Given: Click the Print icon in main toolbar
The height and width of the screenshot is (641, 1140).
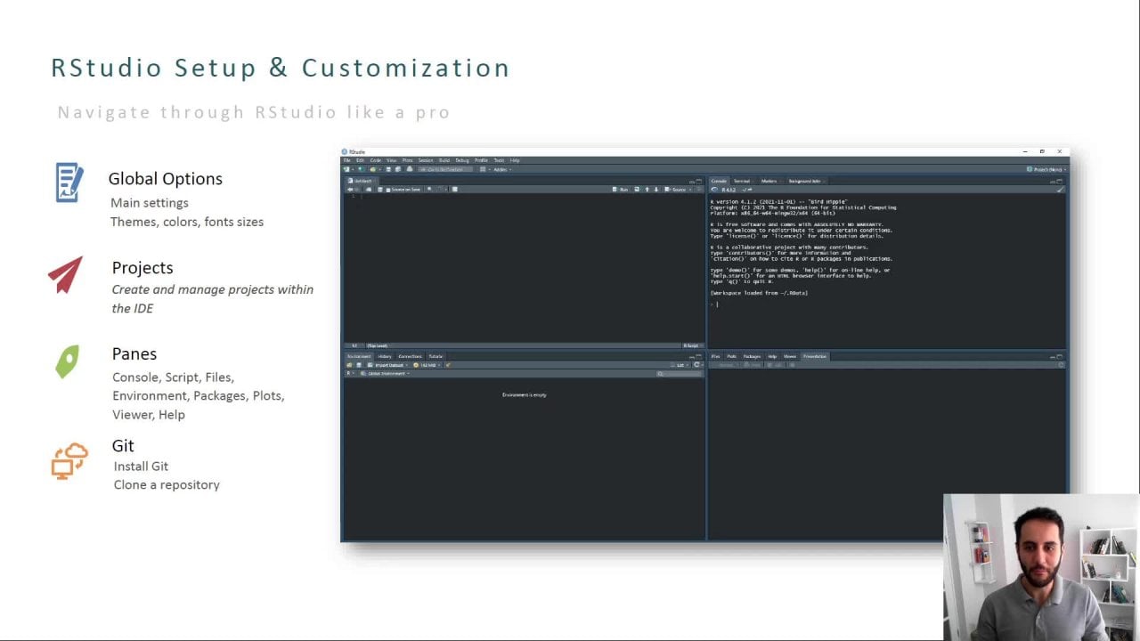Looking at the screenshot, I should click(410, 169).
